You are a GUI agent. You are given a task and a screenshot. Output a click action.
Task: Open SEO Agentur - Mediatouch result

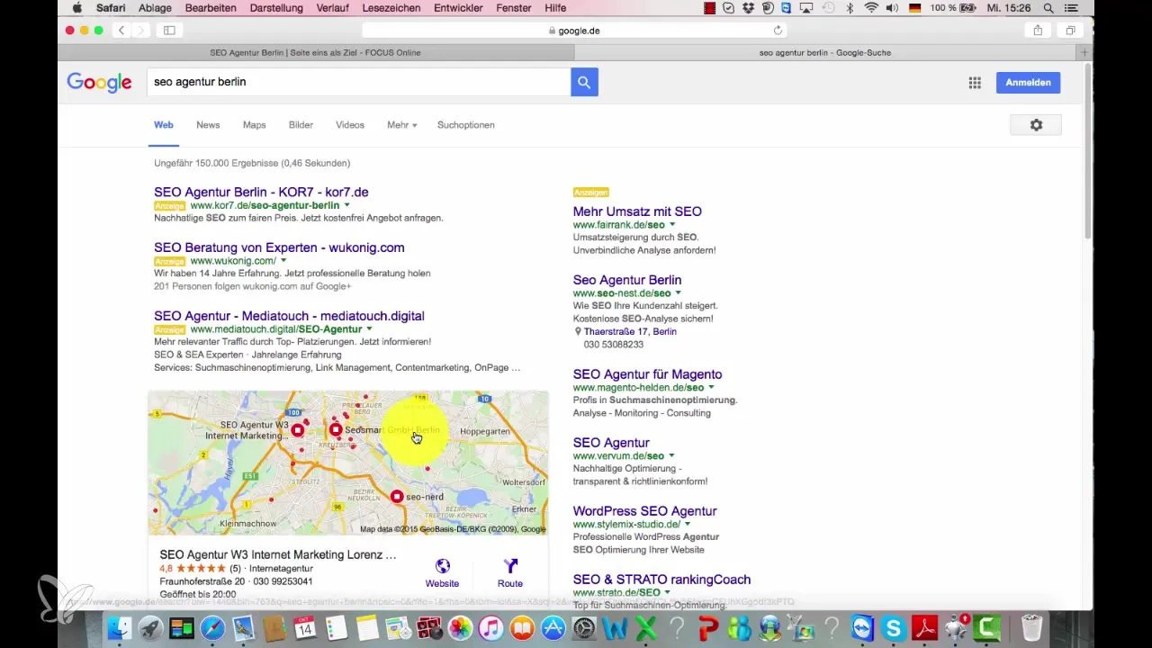289,316
